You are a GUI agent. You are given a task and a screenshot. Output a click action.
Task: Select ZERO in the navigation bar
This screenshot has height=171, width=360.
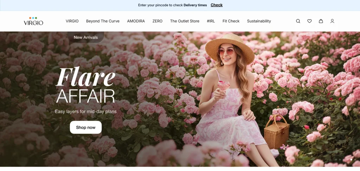pos(157,21)
